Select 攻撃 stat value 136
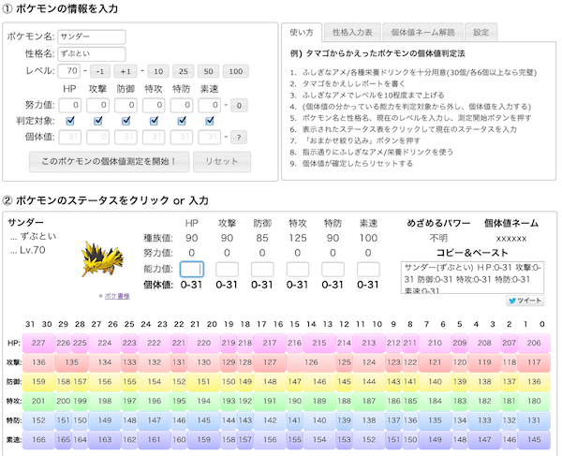This screenshot has height=456, width=562. (x=38, y=362)
